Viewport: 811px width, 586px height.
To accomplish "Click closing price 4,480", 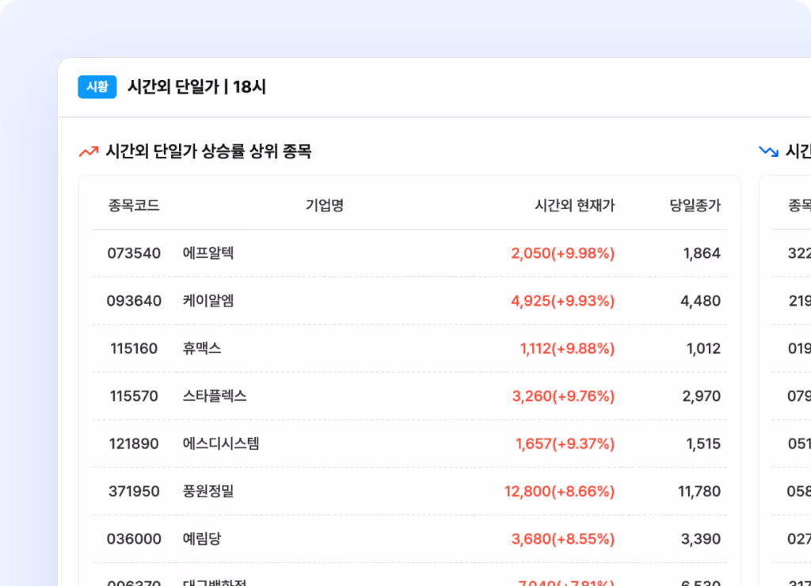I will (700, 301).
